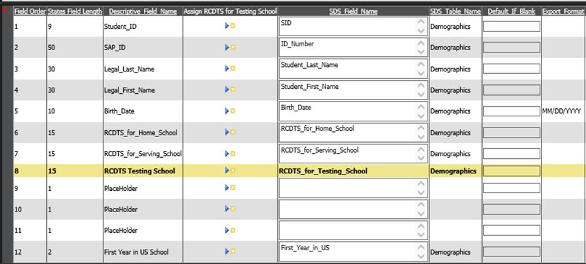Select the assign icon for RCDTS_for_Home_School
Image resolution: width=586 pixels, height=264 pixels.
pos(230,132)
